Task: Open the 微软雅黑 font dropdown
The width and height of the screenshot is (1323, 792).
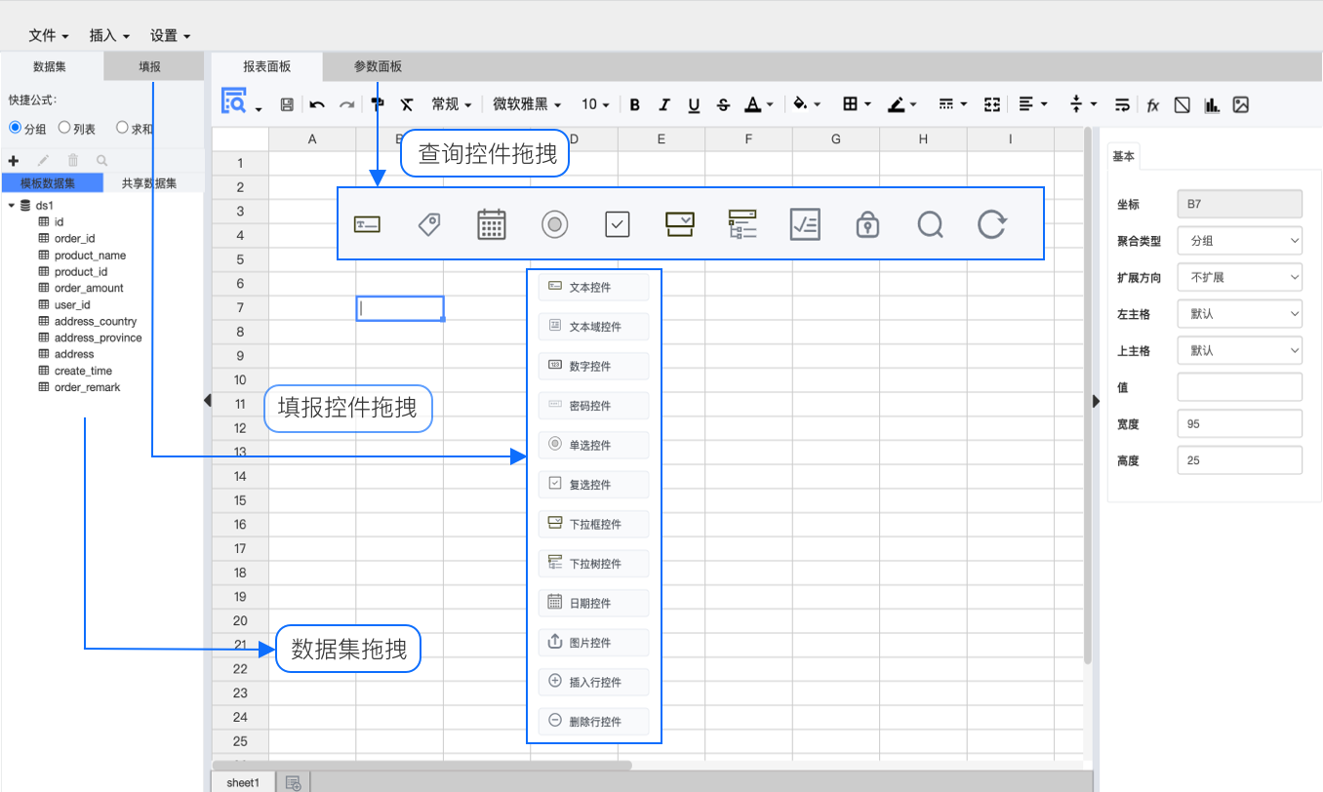Action: coord(527,104)
